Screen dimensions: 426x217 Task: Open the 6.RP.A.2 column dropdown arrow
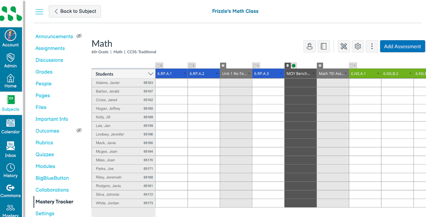click(217, 74)
